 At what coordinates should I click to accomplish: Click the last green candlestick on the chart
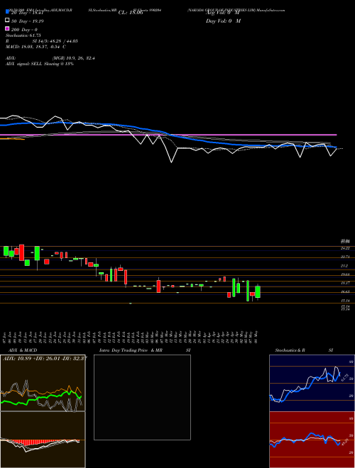tap(258, 292)
